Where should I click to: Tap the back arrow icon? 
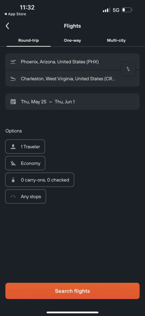[7, 26]
